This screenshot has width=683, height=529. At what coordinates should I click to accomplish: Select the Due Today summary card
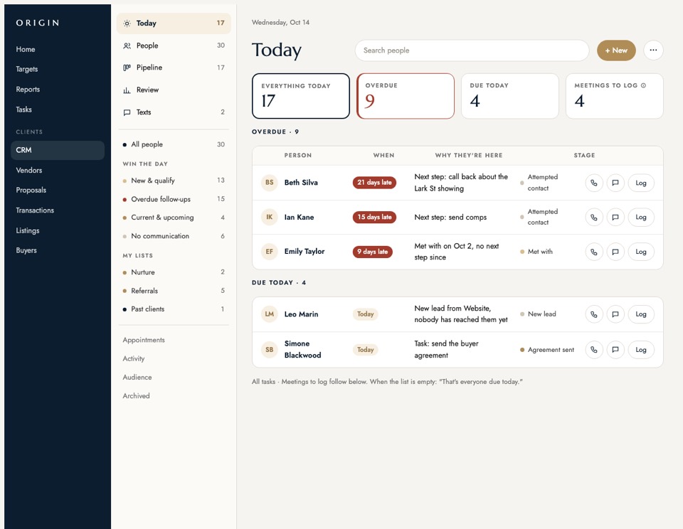tap(509, 96)
